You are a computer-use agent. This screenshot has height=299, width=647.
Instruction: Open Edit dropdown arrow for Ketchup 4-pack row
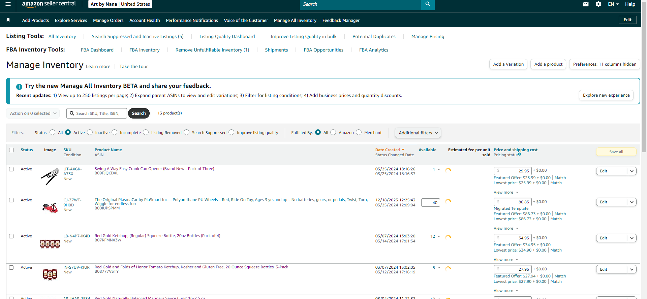click(x=632, y=238)
